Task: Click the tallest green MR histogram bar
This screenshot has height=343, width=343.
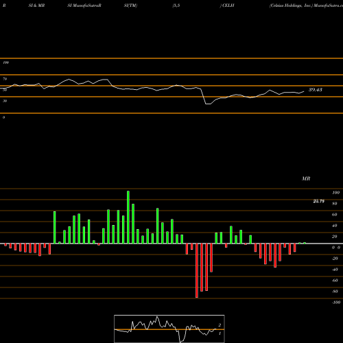Action: coord(128,217)
